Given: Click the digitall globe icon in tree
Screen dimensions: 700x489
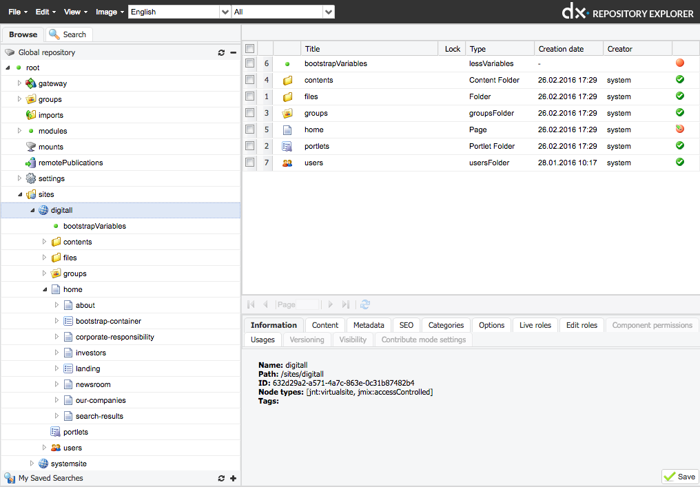Looking at the screenshot, I should click(x=43, y=210).
